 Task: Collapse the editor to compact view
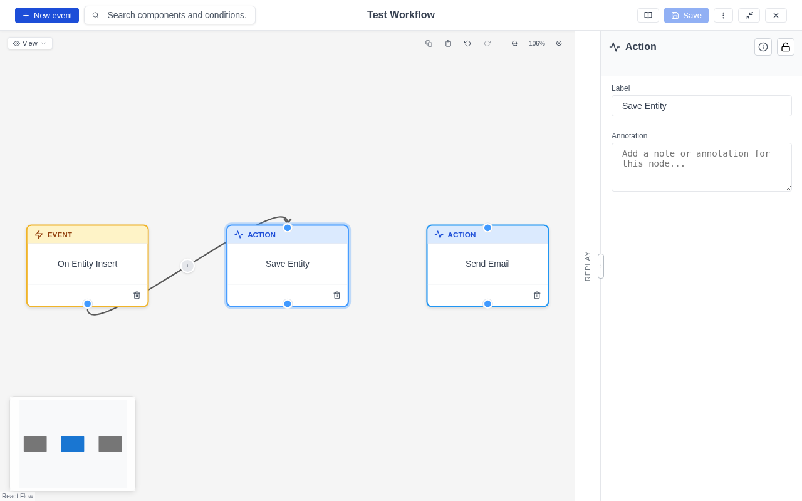[x=749, y=15]
